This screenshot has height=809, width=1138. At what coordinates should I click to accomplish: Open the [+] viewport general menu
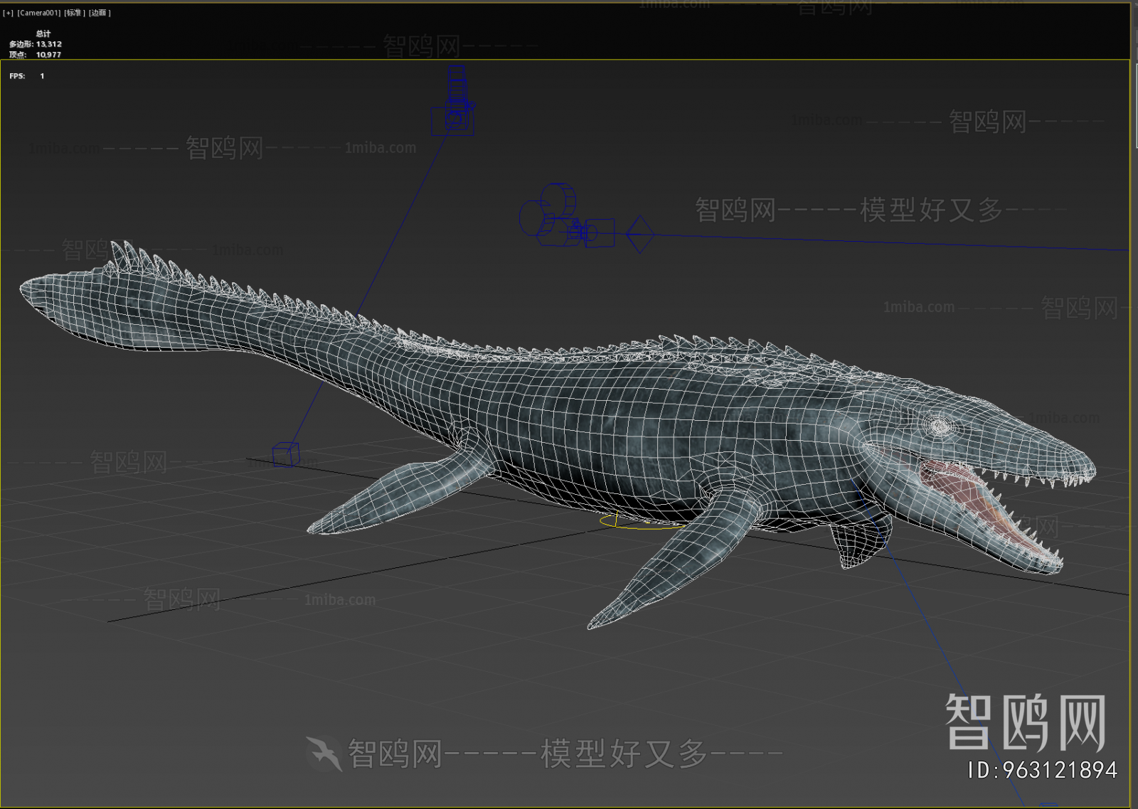pos(9,13)
